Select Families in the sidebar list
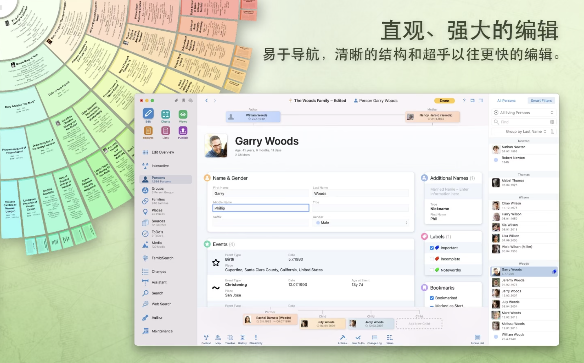584x363 pixels. 158,201
